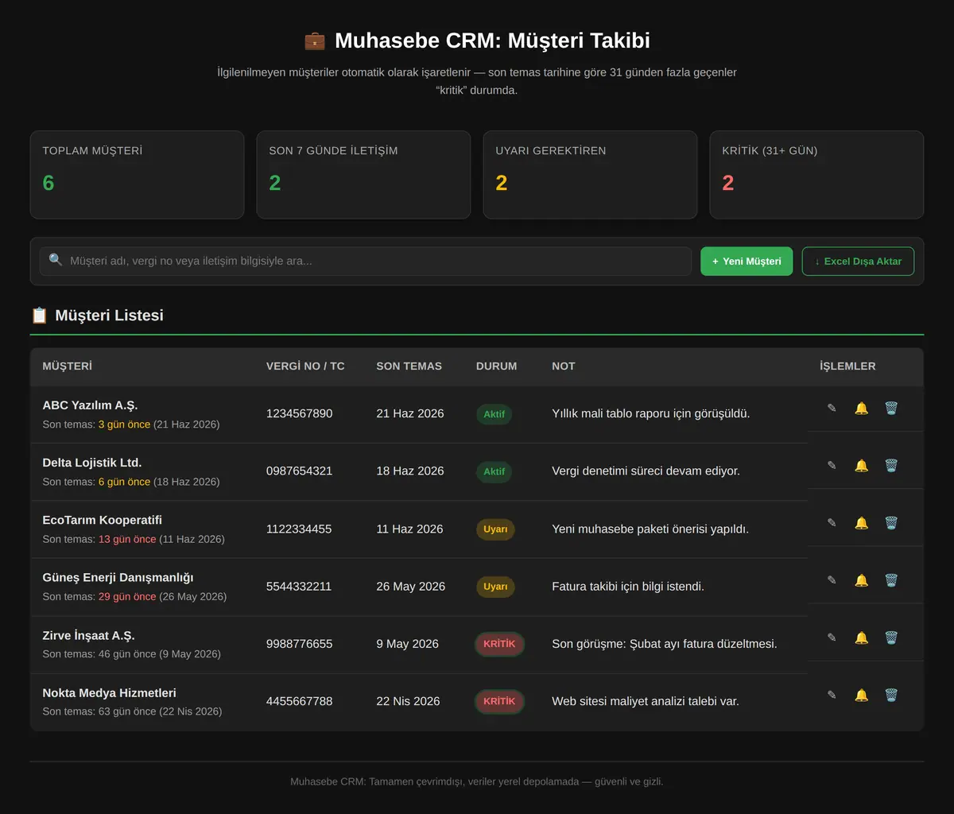Click the DURUM column header
Image resolution: width=954 pixels, height=814 pixels.
tap(496, 366)
